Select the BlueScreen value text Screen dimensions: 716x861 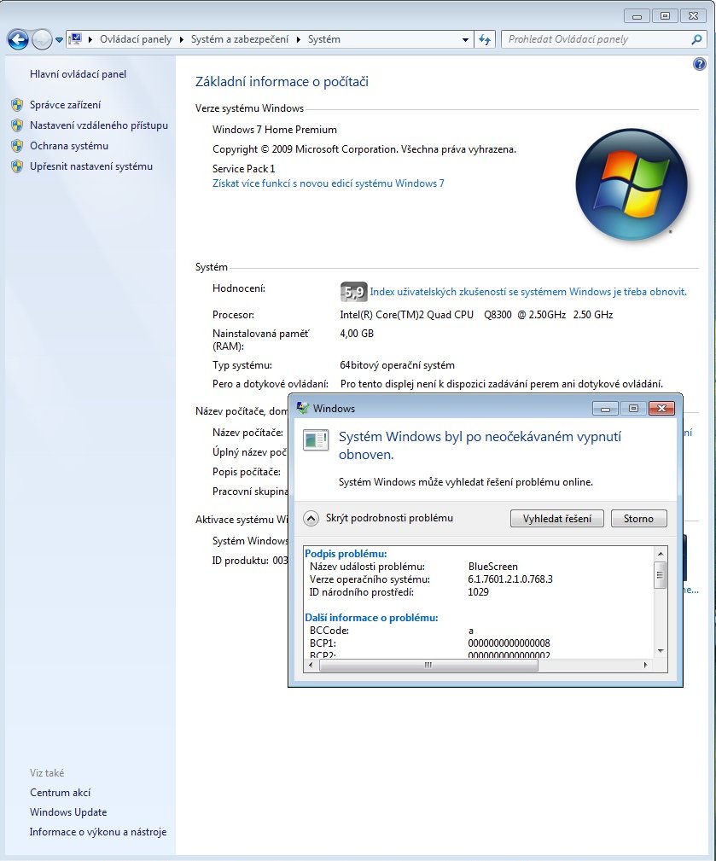[492, 566]
